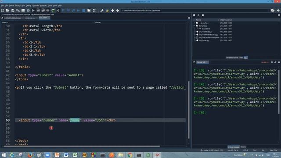Click the Save file toolbar icon

click(13, 11)
